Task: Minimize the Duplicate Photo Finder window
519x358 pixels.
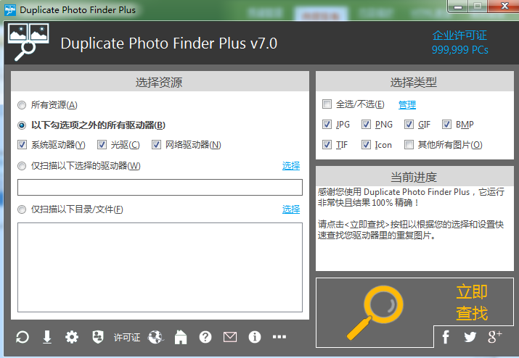Action: pyautogui.click(x=458, y=7)
